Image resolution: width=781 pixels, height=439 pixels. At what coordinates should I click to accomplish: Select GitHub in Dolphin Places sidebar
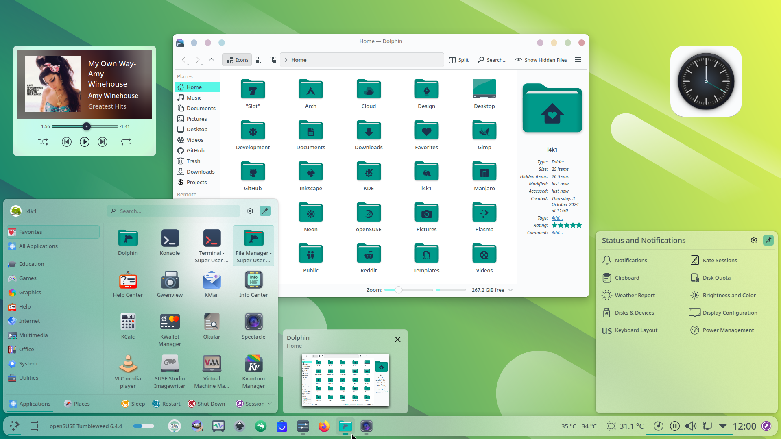(197, 150)
